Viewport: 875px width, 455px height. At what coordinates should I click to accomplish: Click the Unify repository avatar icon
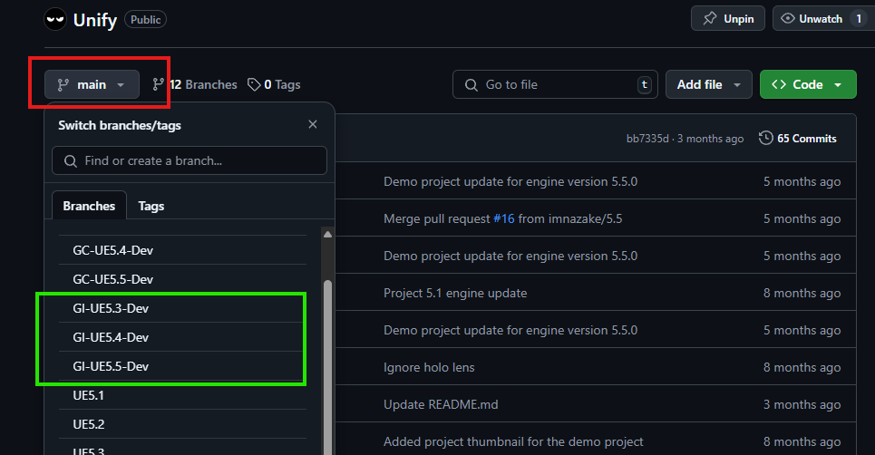tap(55, 20)
